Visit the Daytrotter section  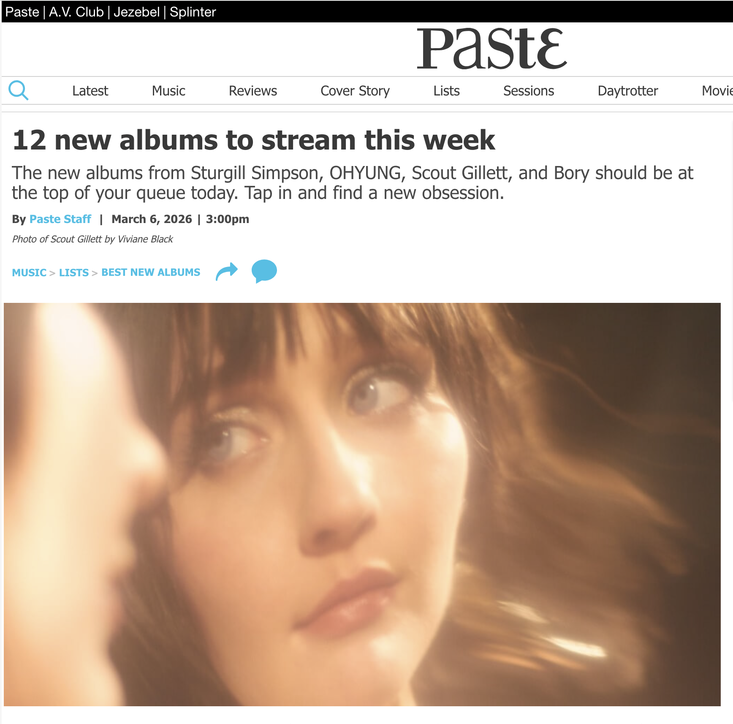pos(628,91)
